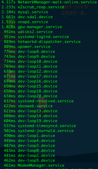Select the mysql.service entry

[x=25, y=12]
